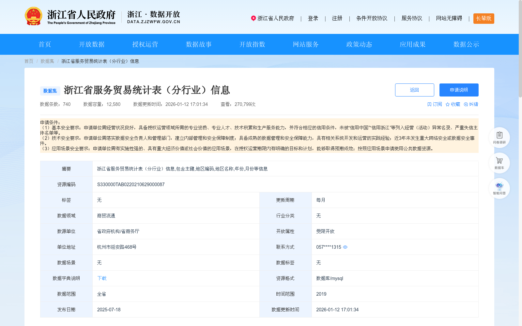Expand the 政策动态 navigation entry
The image size is (522, 326).
[x=359, y=44]
